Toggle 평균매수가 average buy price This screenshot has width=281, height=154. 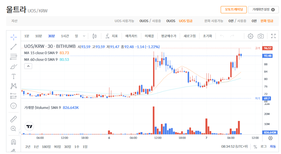(x=169, y=36)
